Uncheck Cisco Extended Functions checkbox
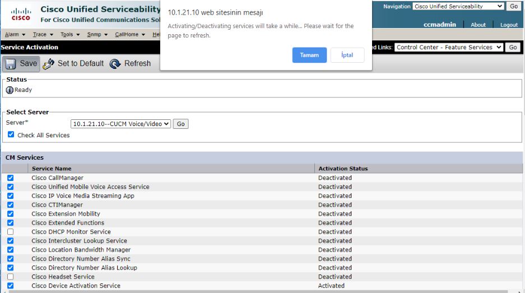The image size is (525, 293). 11,223
